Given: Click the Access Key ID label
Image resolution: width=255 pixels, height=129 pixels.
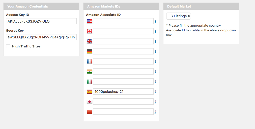Looking at the screenshot, I should [18, 15].
